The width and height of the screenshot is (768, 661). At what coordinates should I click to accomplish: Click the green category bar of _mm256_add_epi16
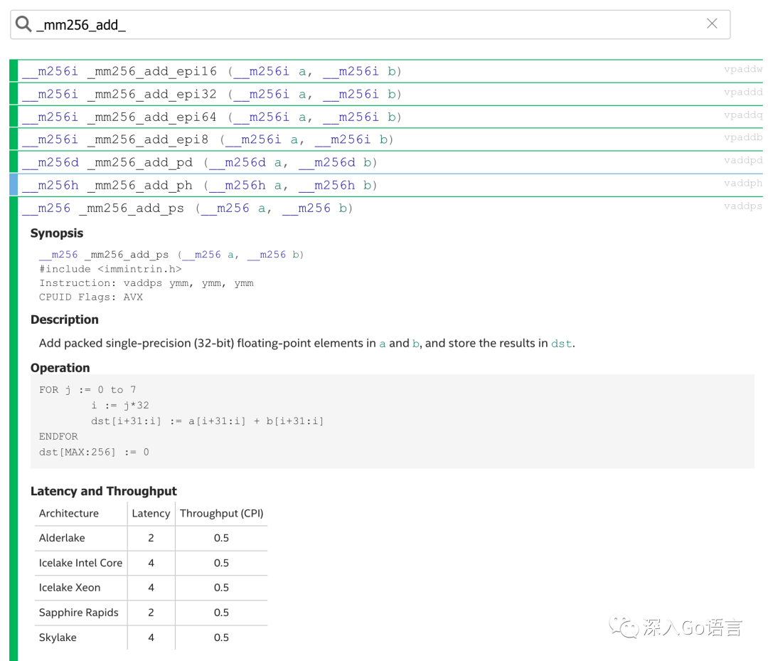(x=14, y=72)
